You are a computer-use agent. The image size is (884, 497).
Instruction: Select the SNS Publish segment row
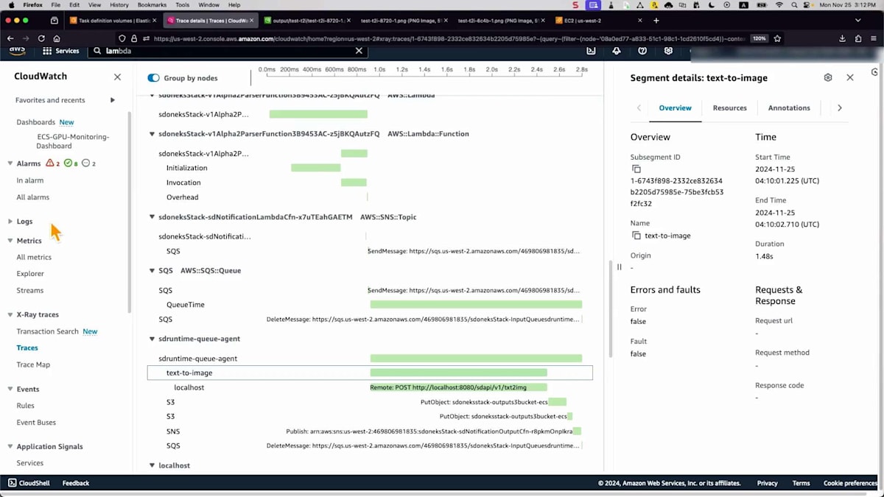click(x=370, y=431)
